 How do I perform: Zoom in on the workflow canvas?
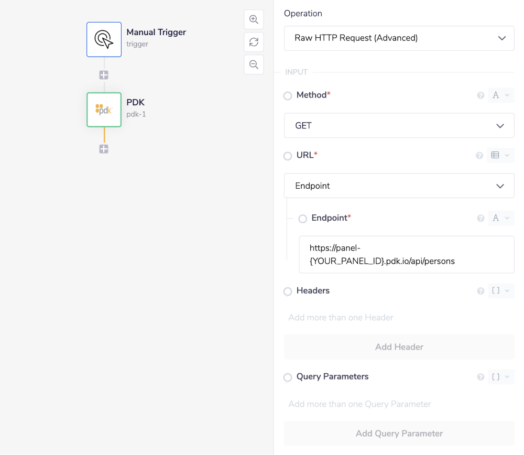pos(254,19)
